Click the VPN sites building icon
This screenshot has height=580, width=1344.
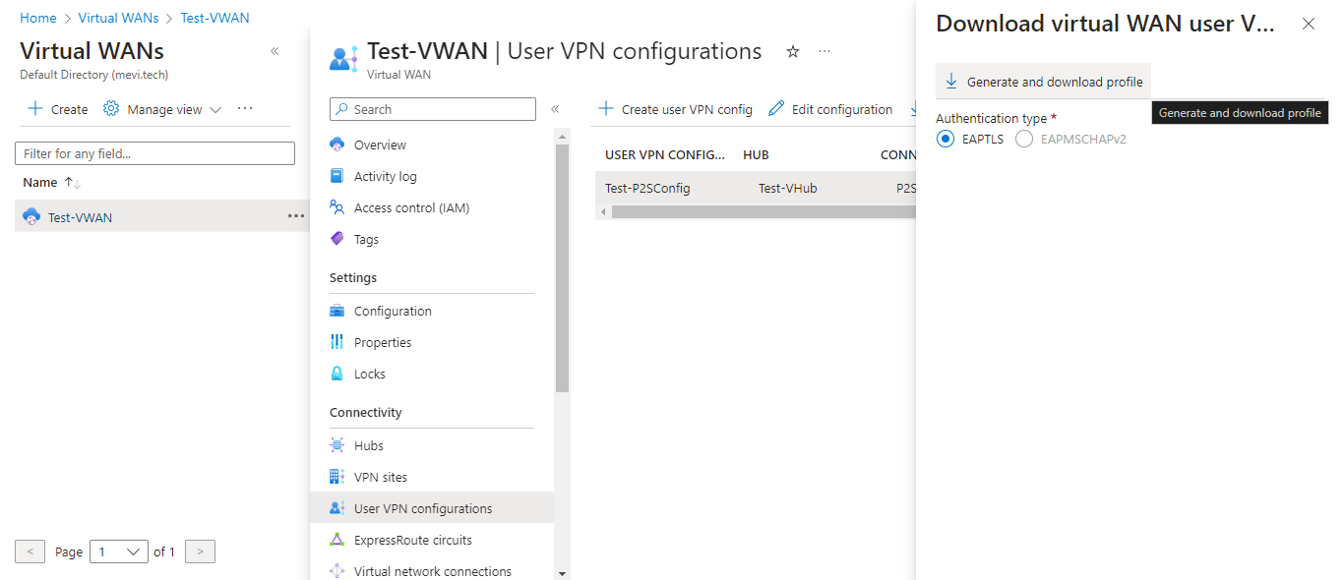pyautogui.click(x=337, y=477)
